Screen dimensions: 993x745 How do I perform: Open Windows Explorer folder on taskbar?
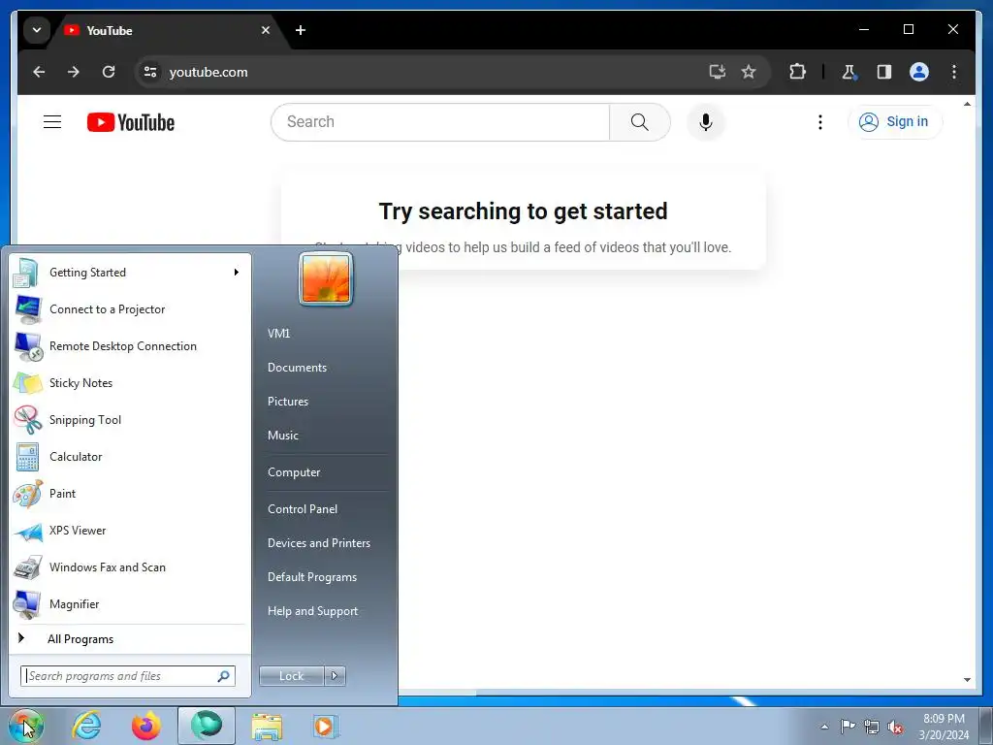tap(267, 726)
